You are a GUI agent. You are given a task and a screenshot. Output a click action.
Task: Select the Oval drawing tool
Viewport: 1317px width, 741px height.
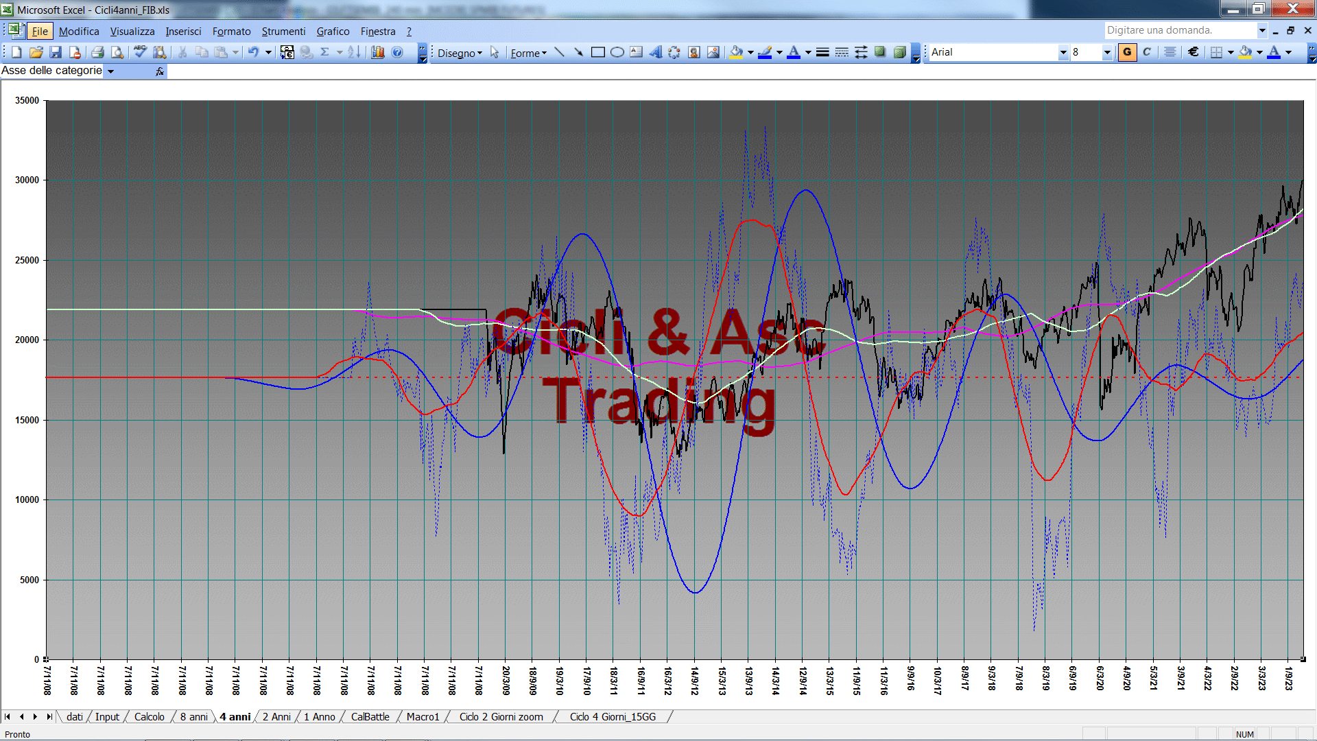[x=617, y=52]
